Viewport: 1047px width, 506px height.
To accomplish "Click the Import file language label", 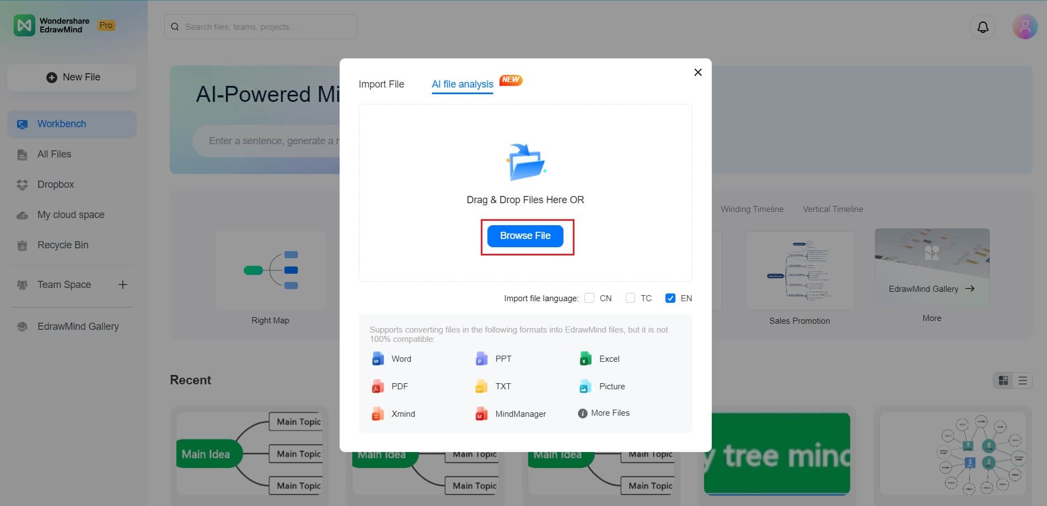I will [541, 298].
